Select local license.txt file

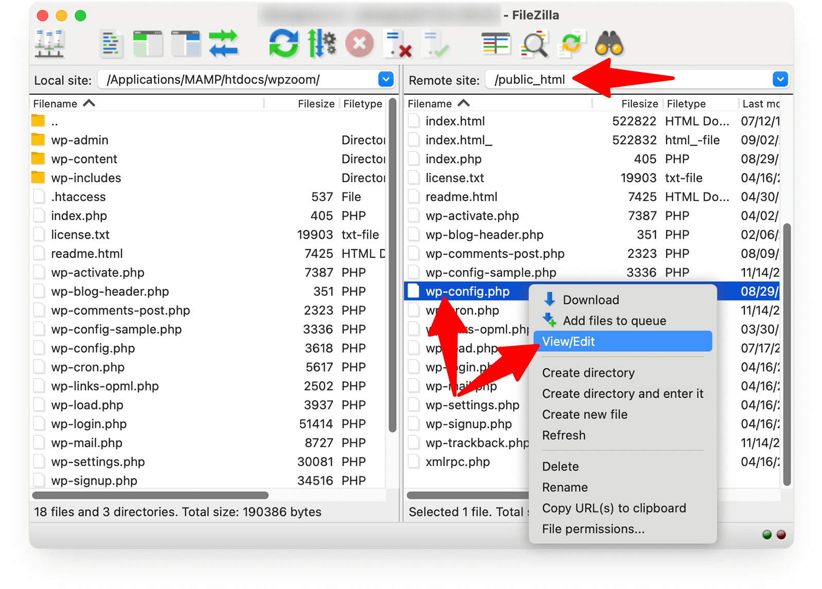(x=208, y=235)
